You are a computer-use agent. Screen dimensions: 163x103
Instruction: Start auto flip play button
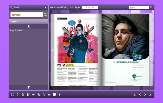(60, 94)
